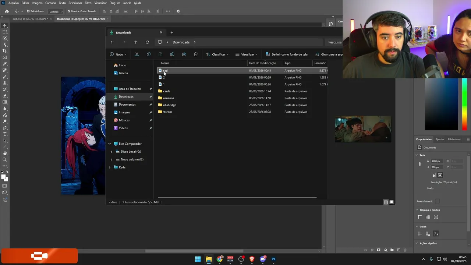The height and width of the screenshot is (265, 471).
Task: Click the Preenchimento fill color swatch
Action: (437, 201)
